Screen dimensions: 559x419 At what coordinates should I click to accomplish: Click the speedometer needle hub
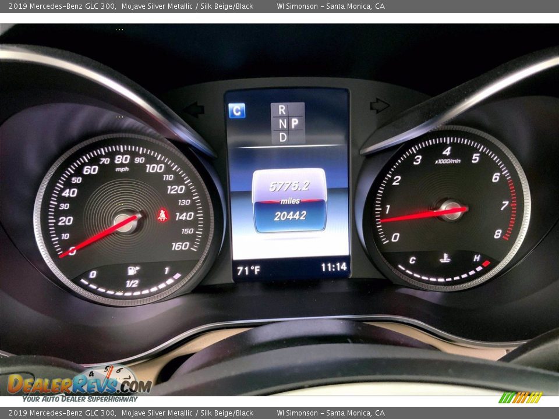click(x=123, y=223)
